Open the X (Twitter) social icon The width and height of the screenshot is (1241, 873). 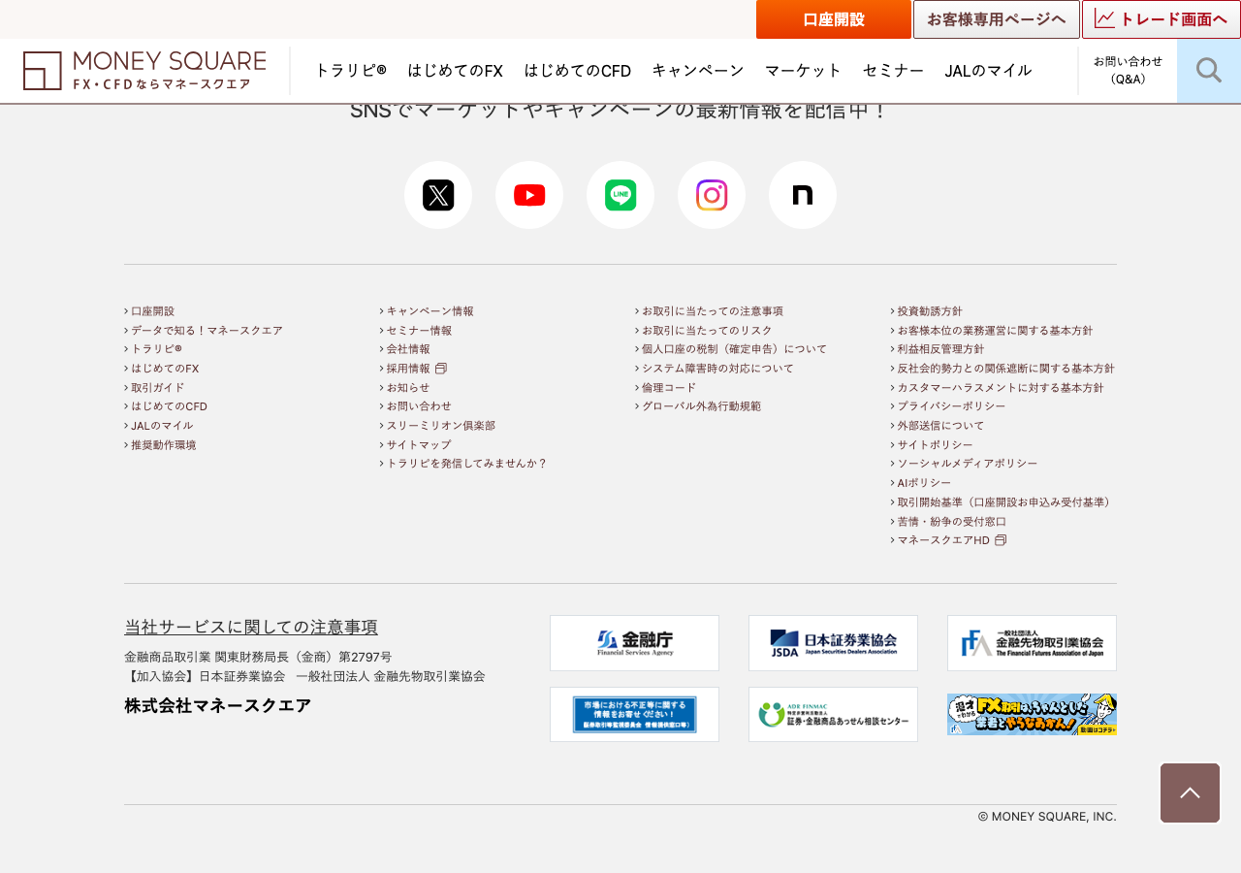click(x=438, y=195)
